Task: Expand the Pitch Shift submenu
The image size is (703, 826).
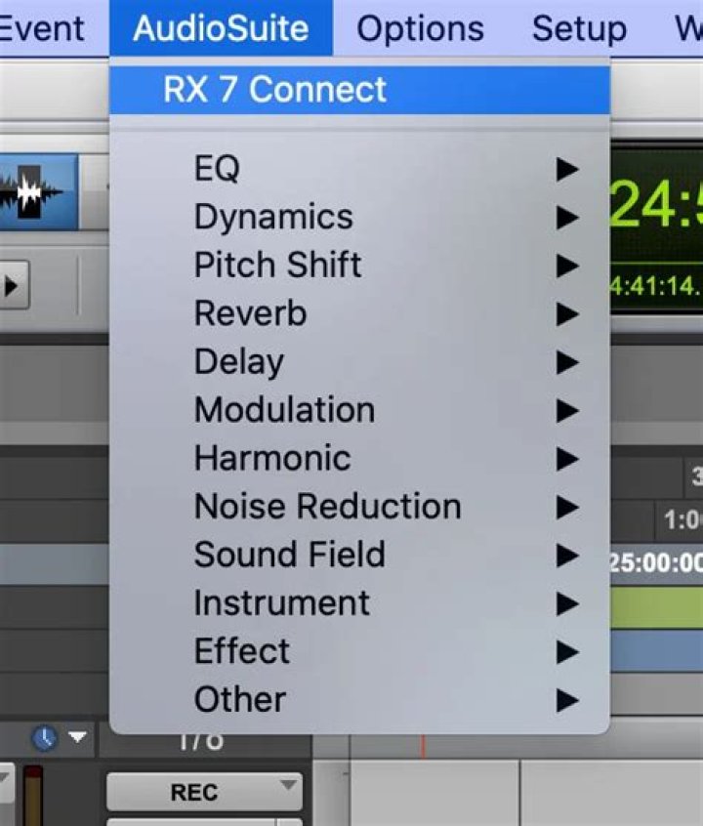Action: tap(360, 265)
